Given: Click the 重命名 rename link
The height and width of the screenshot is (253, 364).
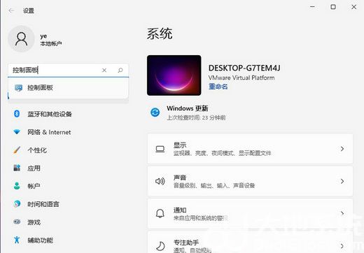Looking at the screenshot, I should click(218, 87).
